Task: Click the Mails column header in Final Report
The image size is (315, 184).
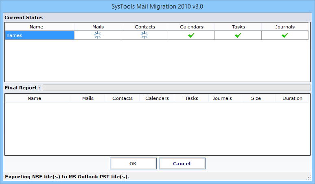Action: click(x=87, y=98)
